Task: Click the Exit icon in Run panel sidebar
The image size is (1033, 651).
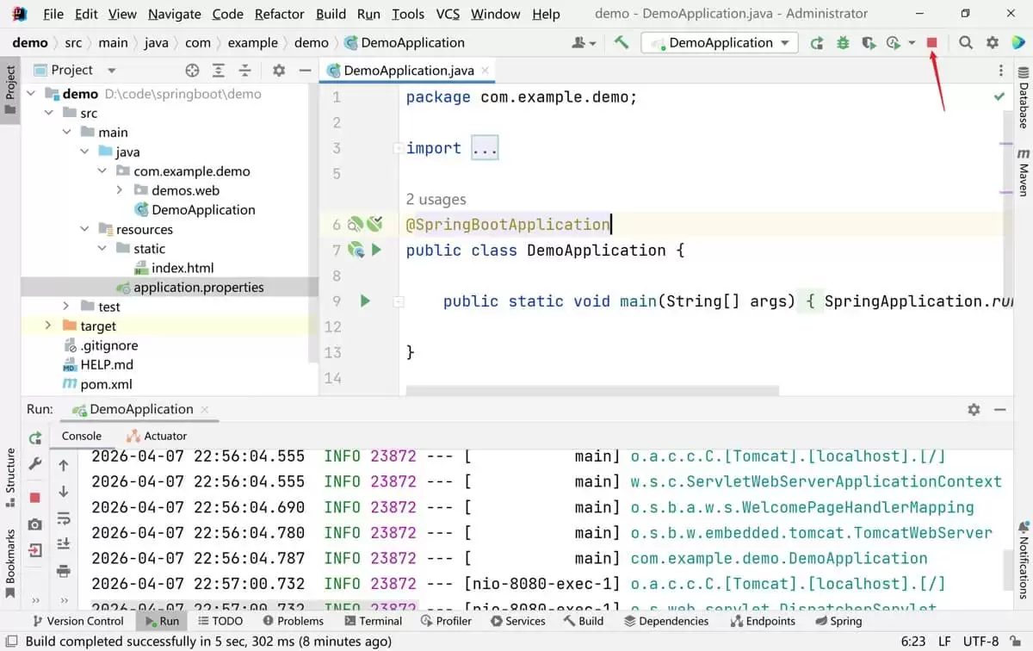Action: pos(35,549)
